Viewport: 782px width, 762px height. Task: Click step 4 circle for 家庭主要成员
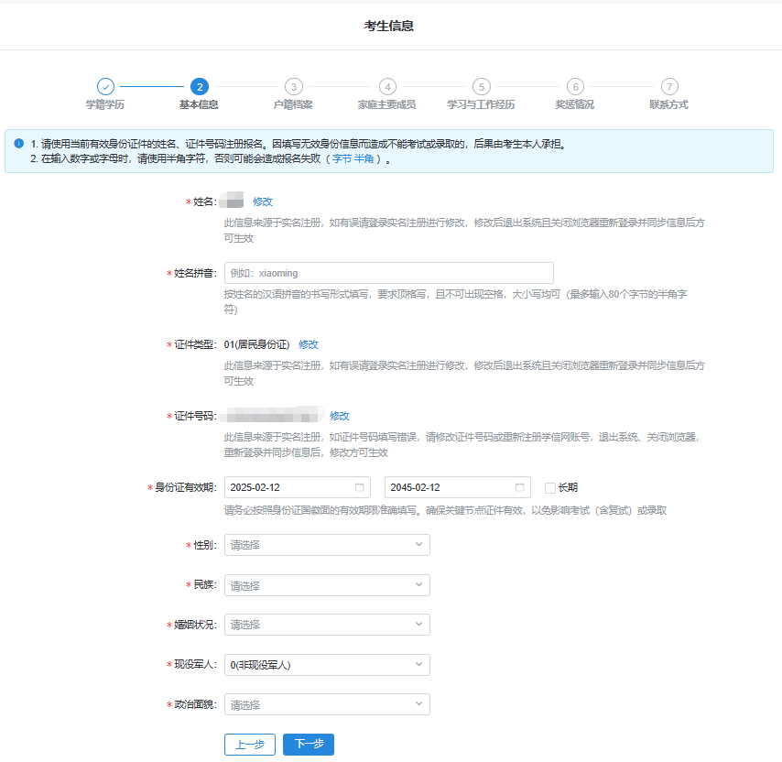[x=387, y=87]
